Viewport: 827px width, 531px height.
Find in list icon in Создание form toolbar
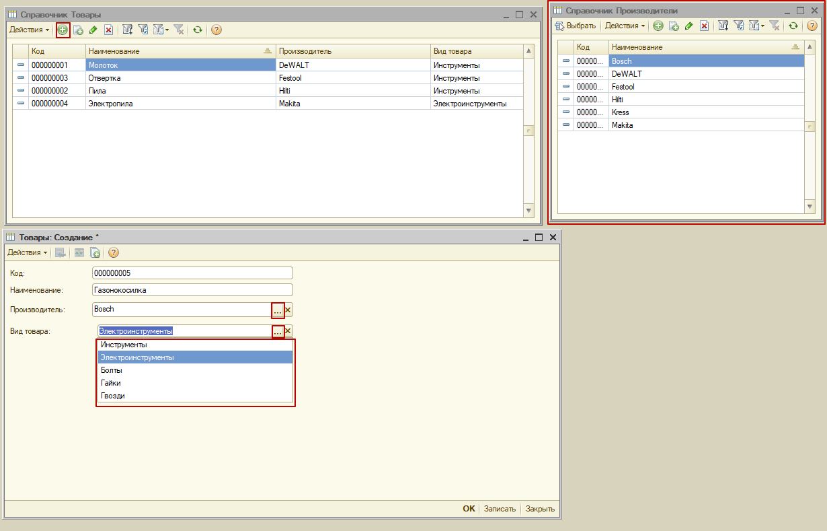(x=61, y=252)
